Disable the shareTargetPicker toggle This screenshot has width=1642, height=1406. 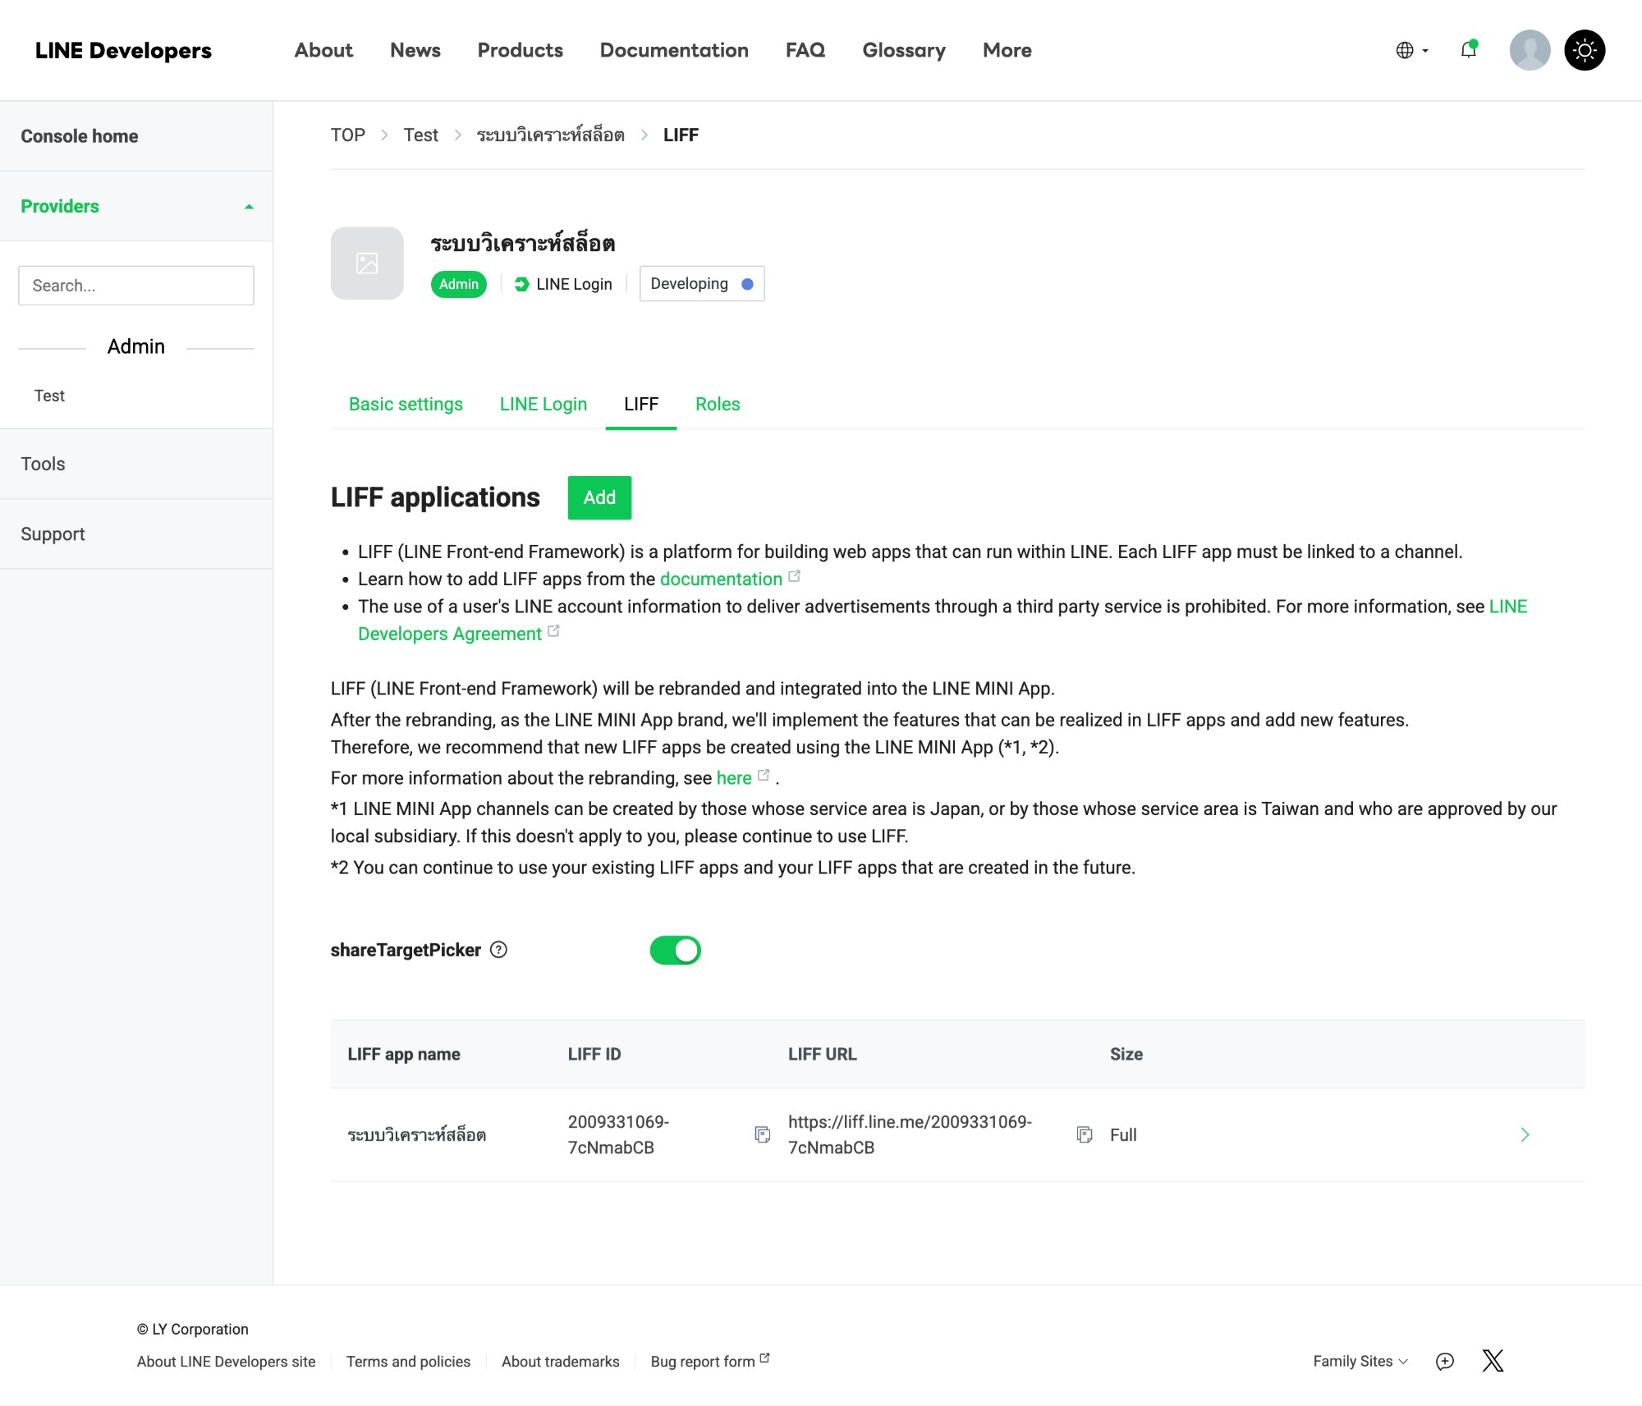click(675, 950)
